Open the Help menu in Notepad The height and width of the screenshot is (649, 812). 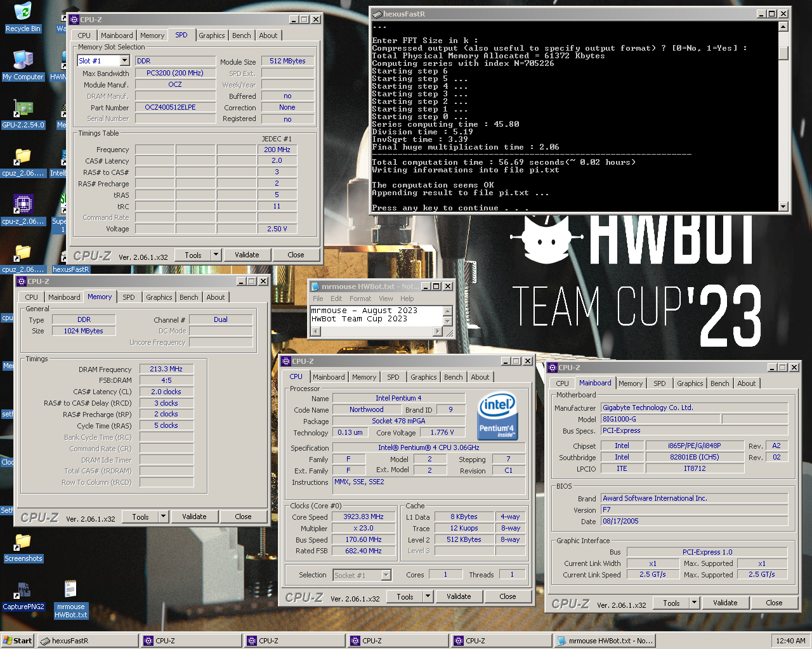[x=407, y=299]
